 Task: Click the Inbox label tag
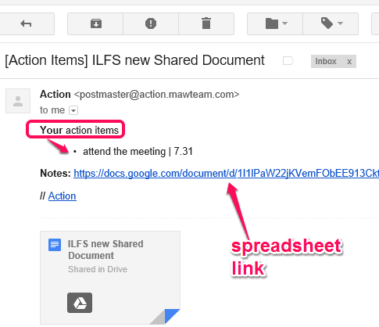(x=326, y=61)
